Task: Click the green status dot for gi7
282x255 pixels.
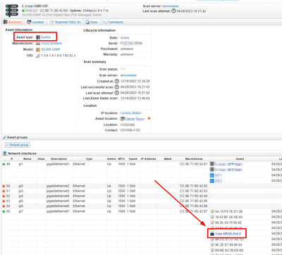Action: point(4,211)
